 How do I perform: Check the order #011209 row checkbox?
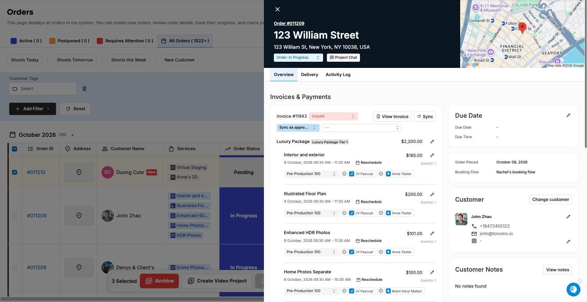(x=15, y=216)
